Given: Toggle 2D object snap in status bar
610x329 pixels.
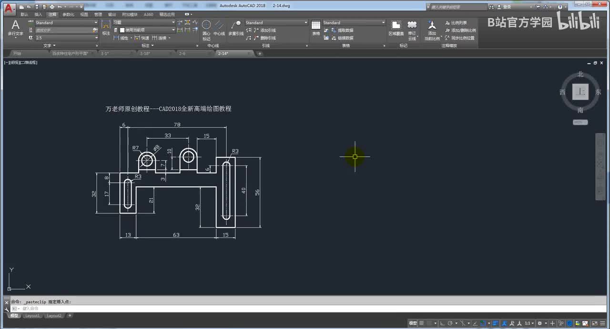Looking at the screenshot, I should 483,323.
